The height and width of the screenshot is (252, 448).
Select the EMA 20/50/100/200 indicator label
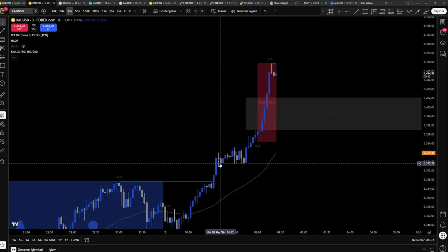[24, 52]
